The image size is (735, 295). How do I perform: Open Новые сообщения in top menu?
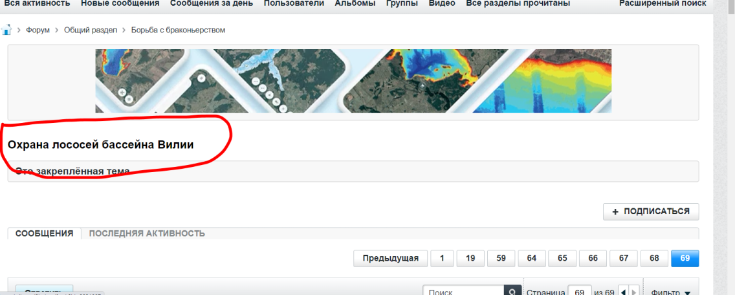(120, 4)
